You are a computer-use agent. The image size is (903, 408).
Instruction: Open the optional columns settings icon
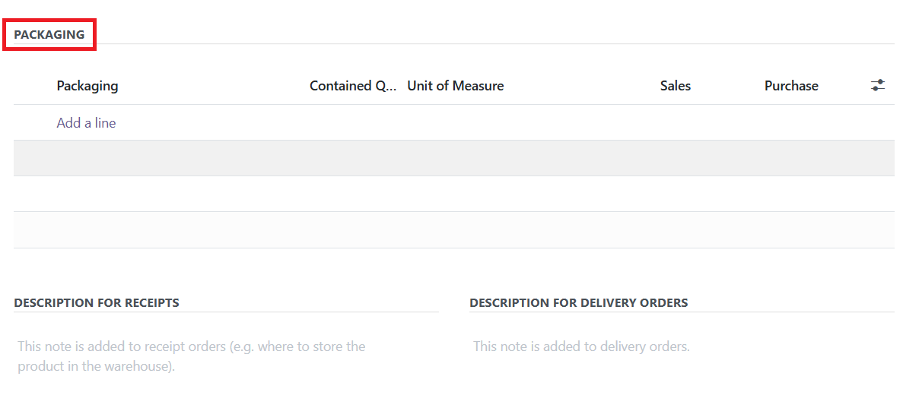[878, 86]
